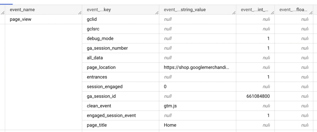Select the debug_mode key cell
317x132 pixels.
(121, 39)
